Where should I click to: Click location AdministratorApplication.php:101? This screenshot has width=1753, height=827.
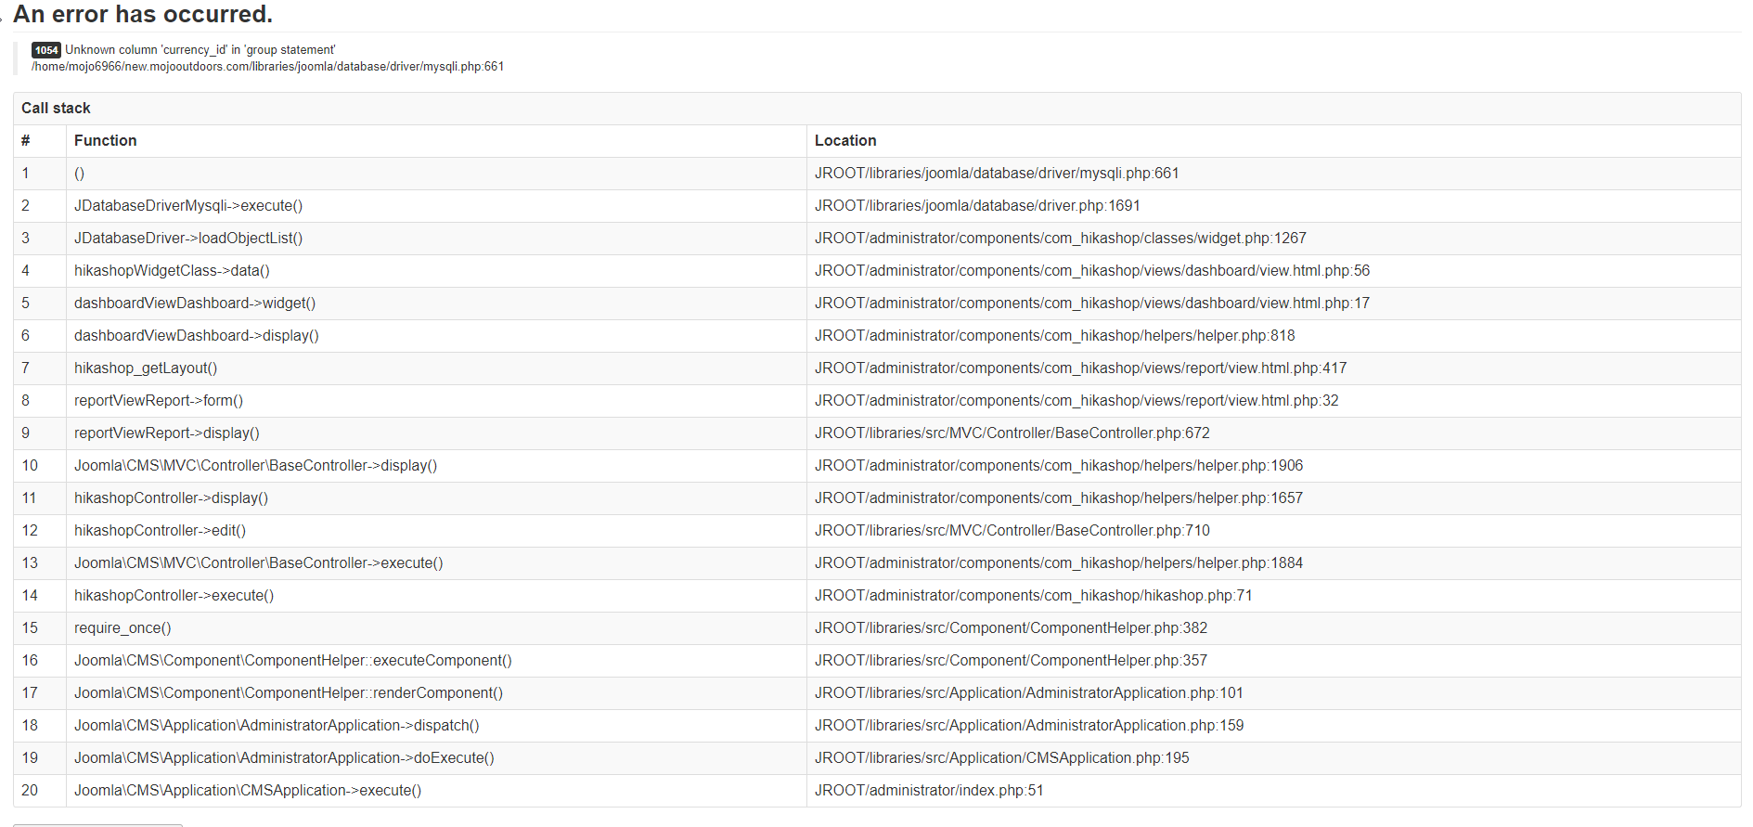1029,693
